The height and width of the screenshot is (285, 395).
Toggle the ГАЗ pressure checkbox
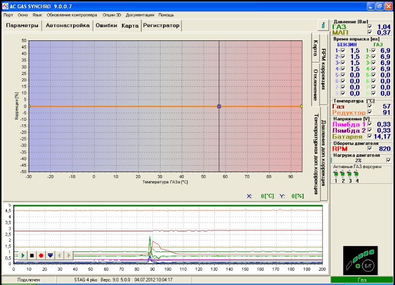(x=370, y=27)
